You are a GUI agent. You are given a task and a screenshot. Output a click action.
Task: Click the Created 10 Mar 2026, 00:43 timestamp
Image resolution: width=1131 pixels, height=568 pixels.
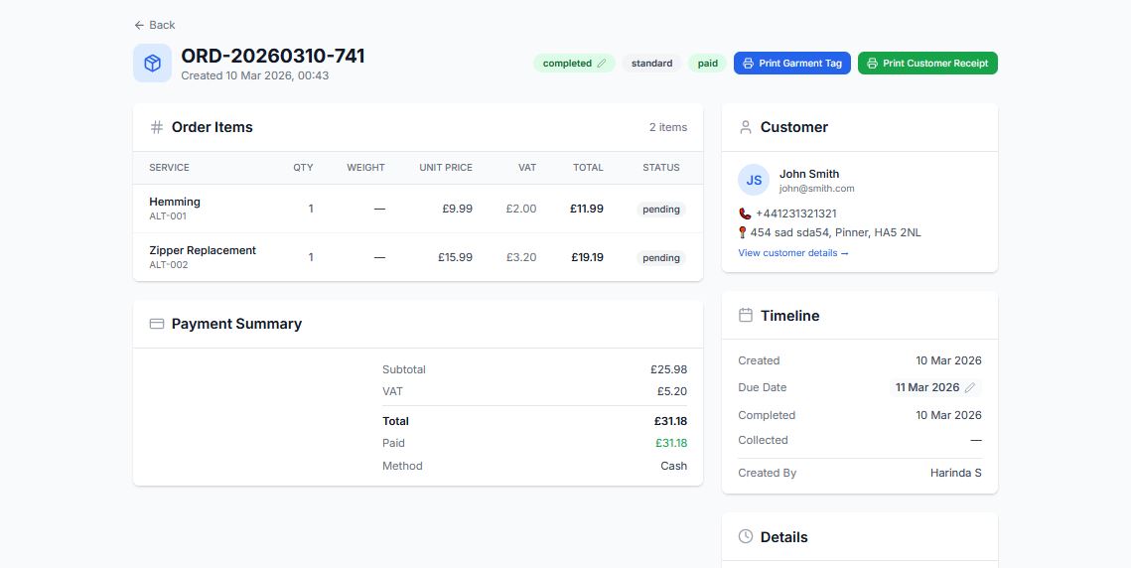coord(254,75)
